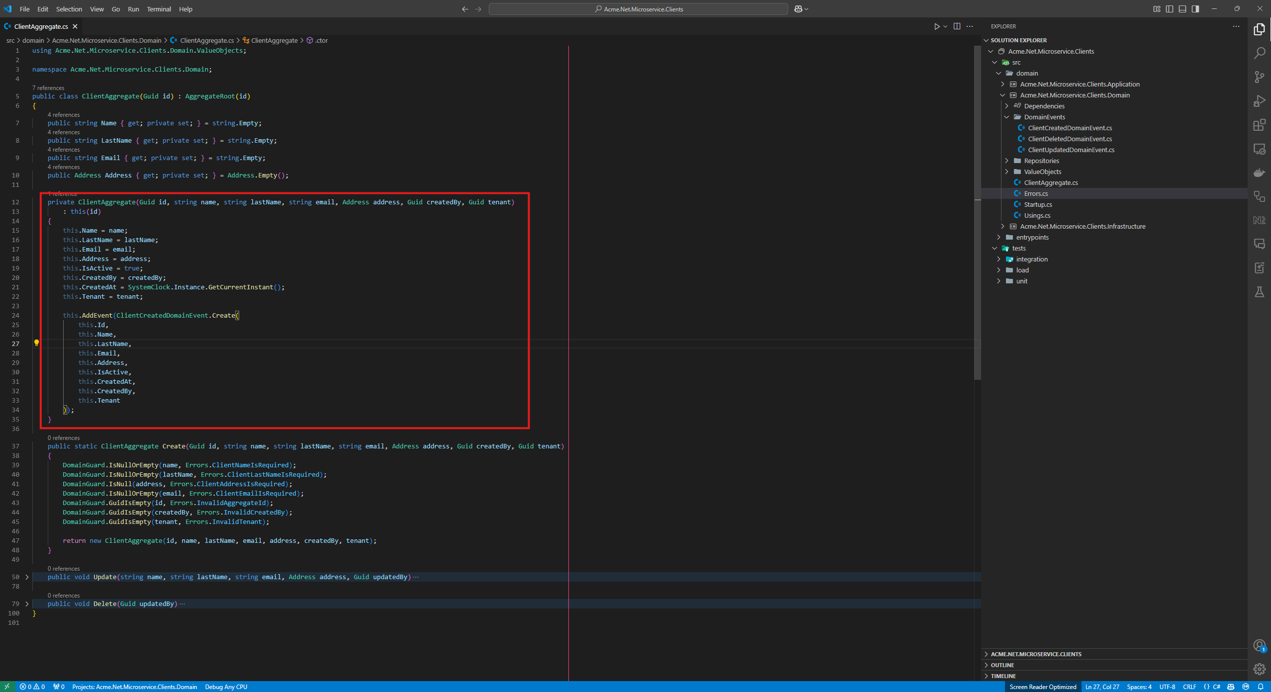Open the Docker view in activity bar
Image resolution: width=1271 pixels, height=692 pixels.
tap(1259, 173)
